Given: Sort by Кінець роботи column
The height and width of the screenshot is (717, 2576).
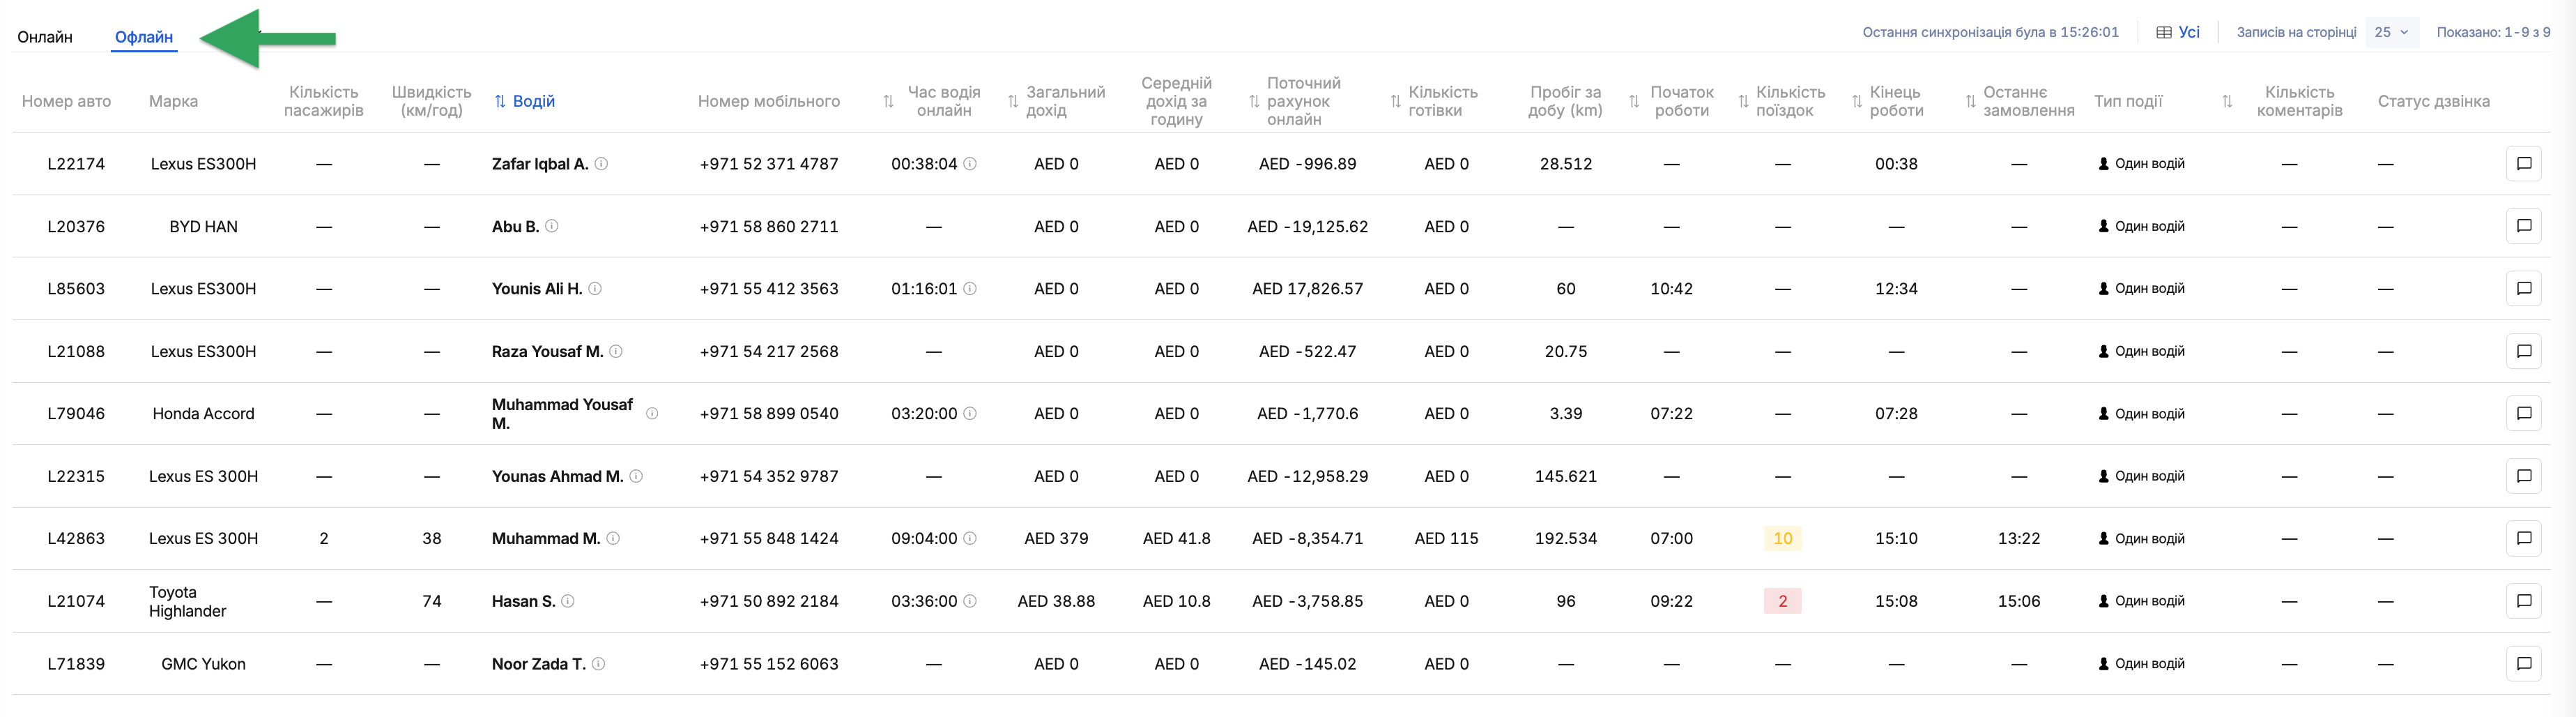Looking at the screenshot, I should click(1857, 101).
